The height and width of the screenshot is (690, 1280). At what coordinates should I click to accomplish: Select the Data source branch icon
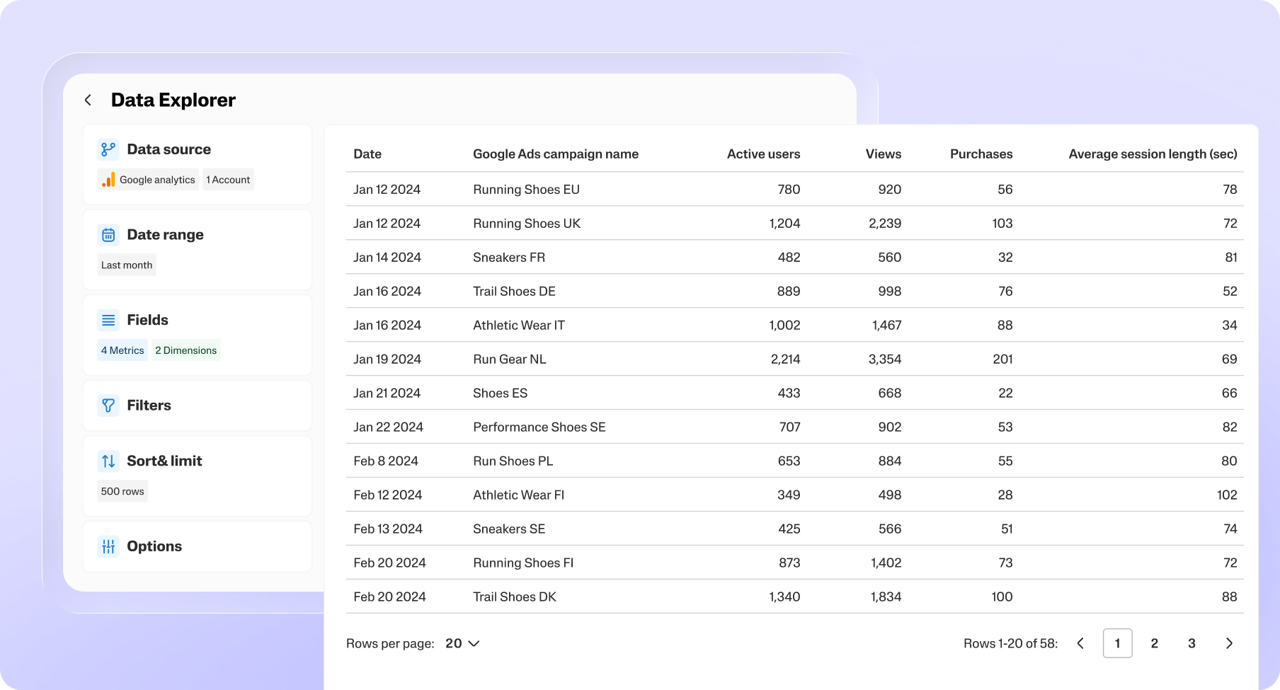pyautogui.click(x=108, y=149)
